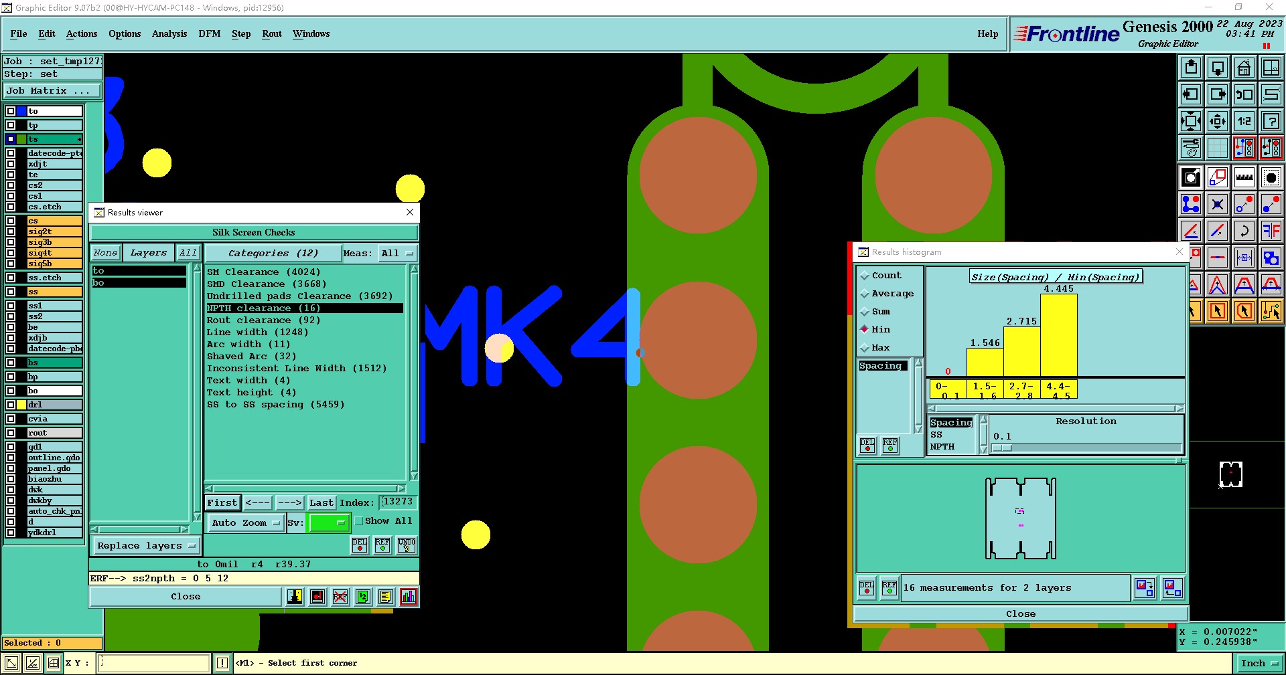Select the Count radio option
1286x675 pixels.
[x=865, y=276]
